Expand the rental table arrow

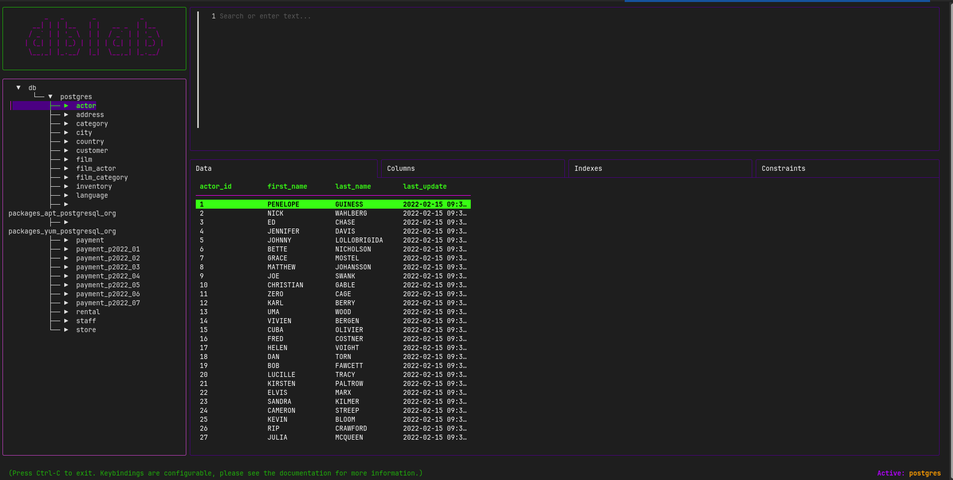(x=66, y=312)
